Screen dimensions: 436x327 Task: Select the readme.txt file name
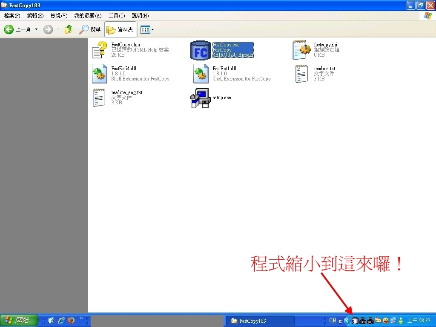(324, 69)
